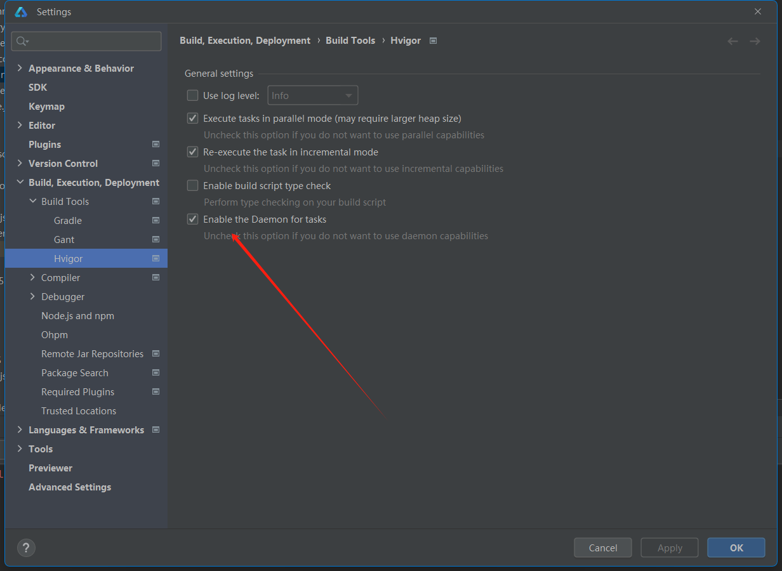Enable the Use log level checkbox
Image resolution: width=782 pixels, height=571 pixels.
(x=192, y=96)
